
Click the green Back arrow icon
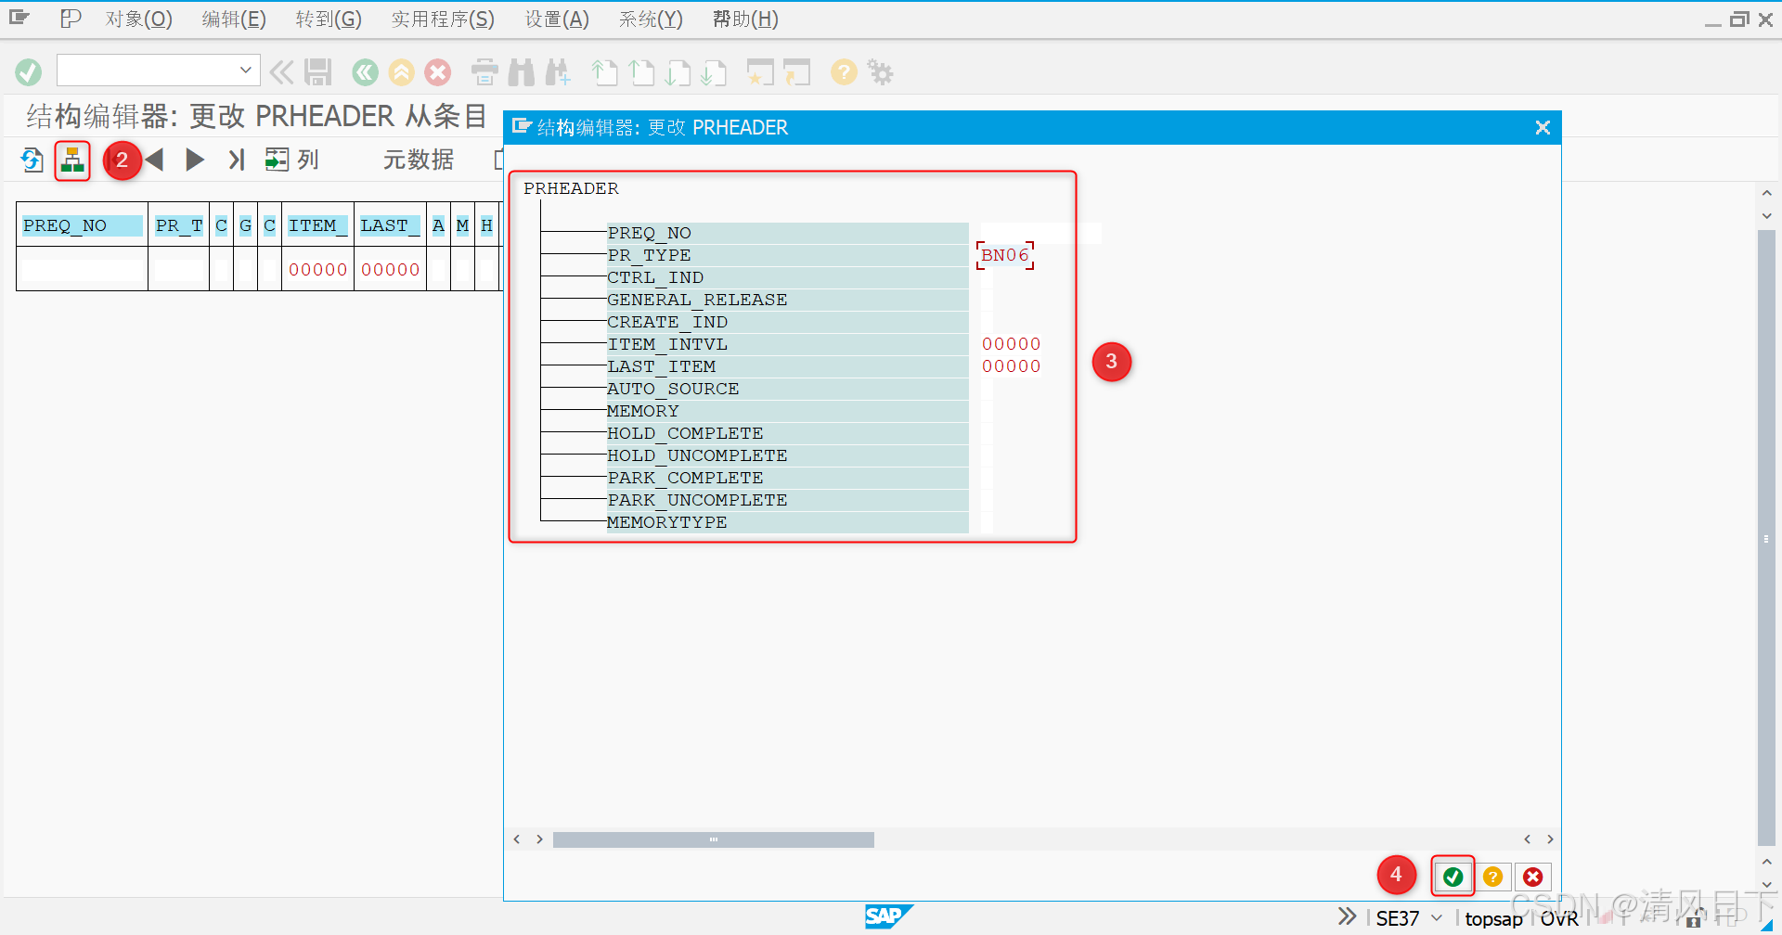click(365, 71)
